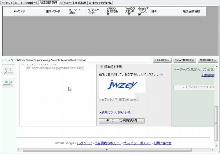Viewport: 220px width, 154px height.
Task: Click the 初期URL読込 button
Action: 208,60
